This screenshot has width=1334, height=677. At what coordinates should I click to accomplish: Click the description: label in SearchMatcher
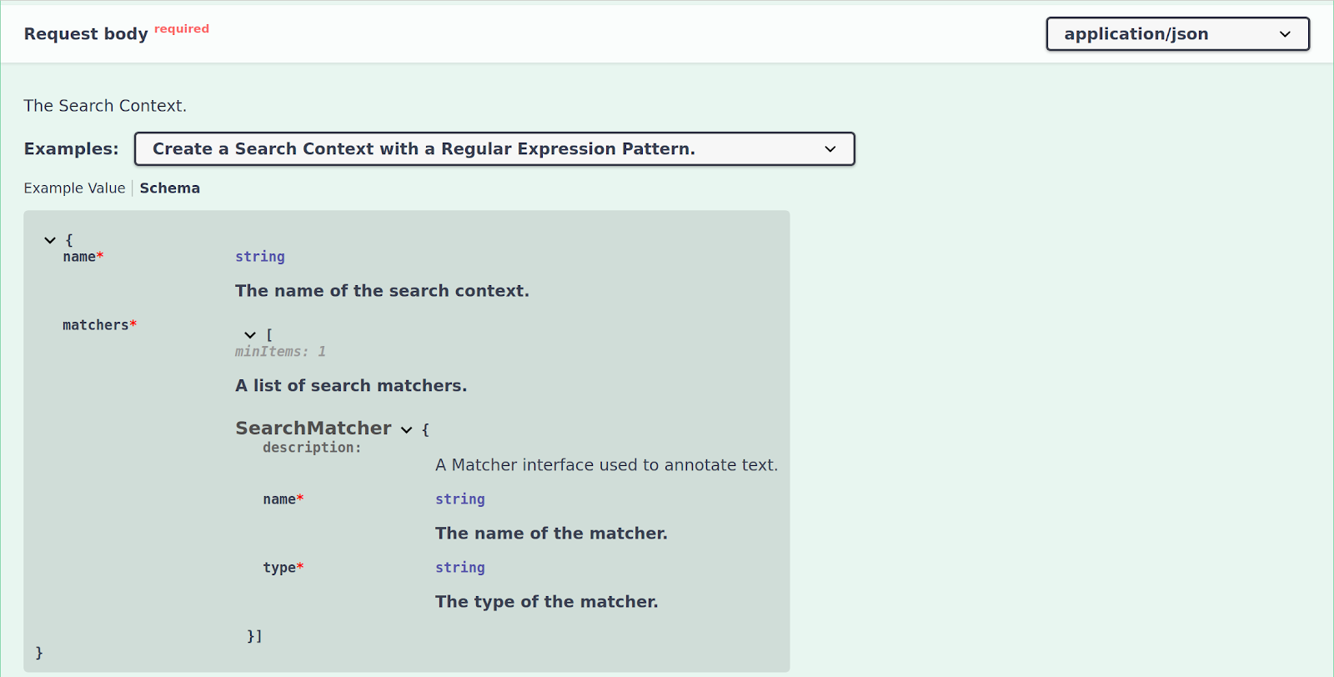click(x=312, y=448)
